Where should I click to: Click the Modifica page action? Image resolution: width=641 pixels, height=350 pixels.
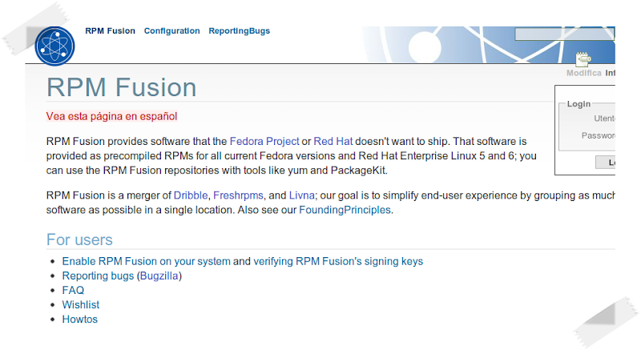point(583,73)
